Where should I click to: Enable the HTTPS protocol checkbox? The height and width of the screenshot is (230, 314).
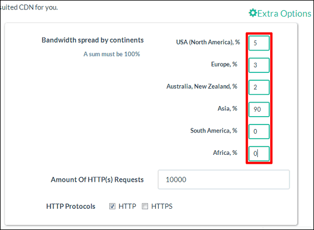[x=145, y=206]
